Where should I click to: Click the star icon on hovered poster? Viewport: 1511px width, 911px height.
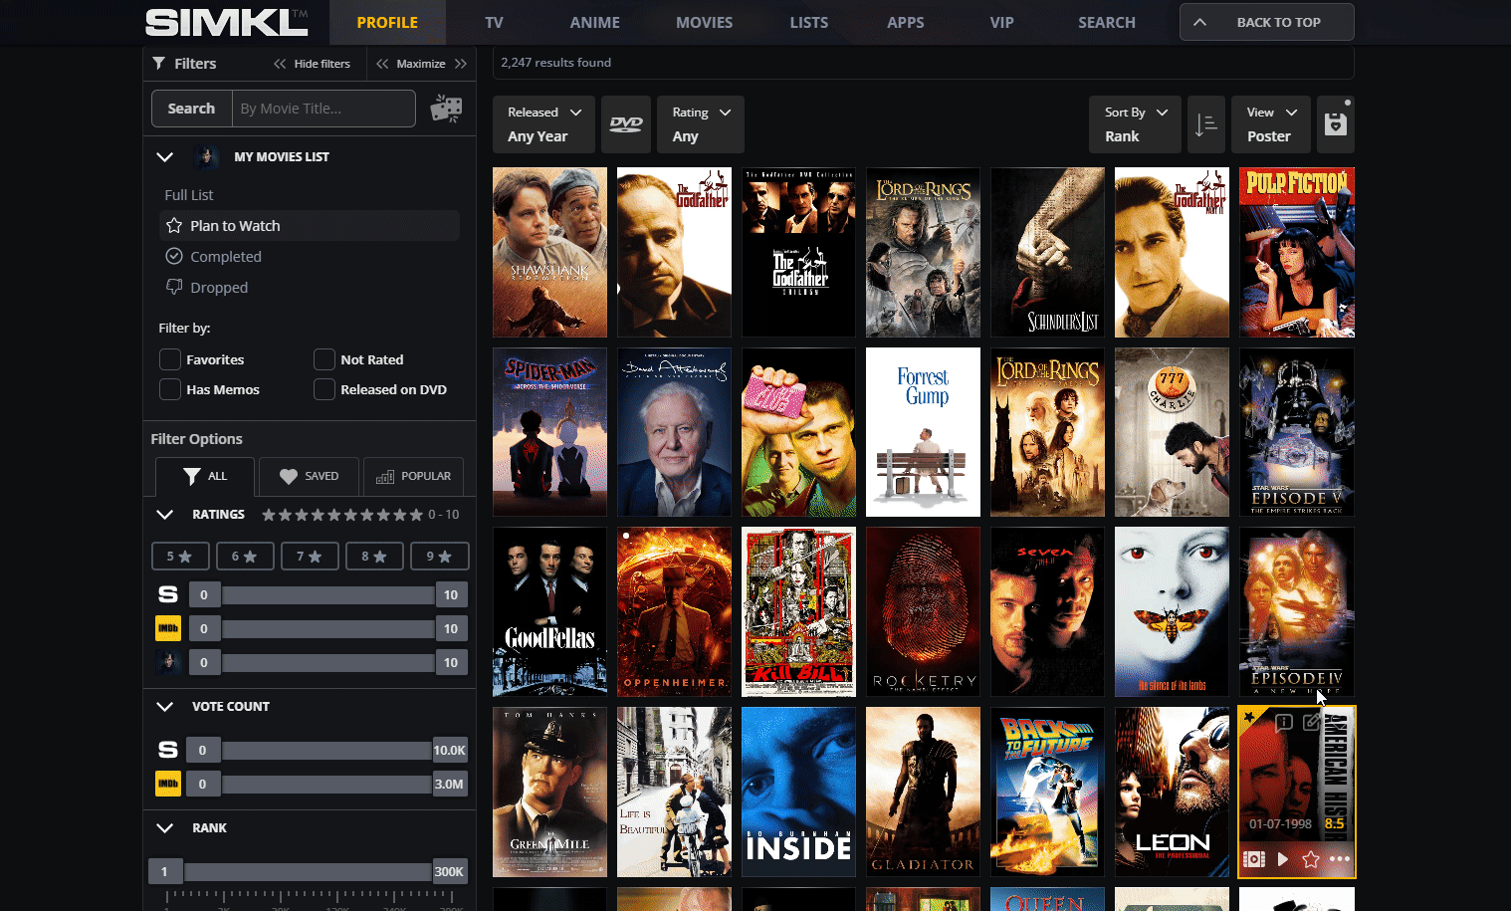(1311, 859)
